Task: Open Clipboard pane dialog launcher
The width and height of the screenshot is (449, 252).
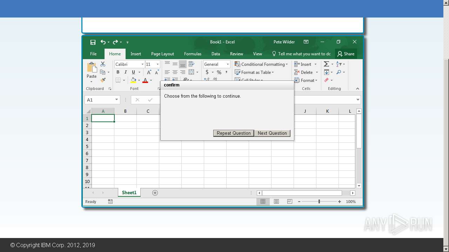Action: [x=110, y=89]
